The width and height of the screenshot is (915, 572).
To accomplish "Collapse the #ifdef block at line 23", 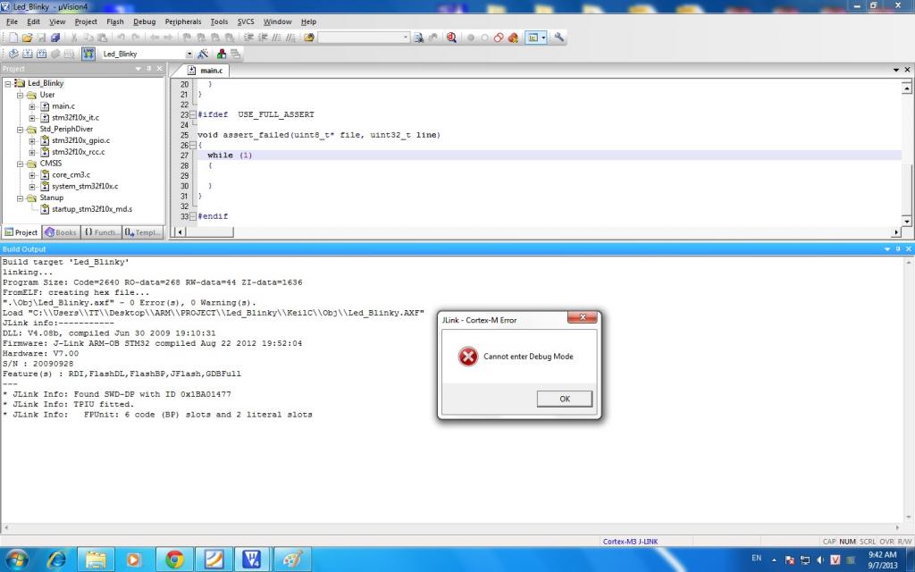I will tap(193, 115).
